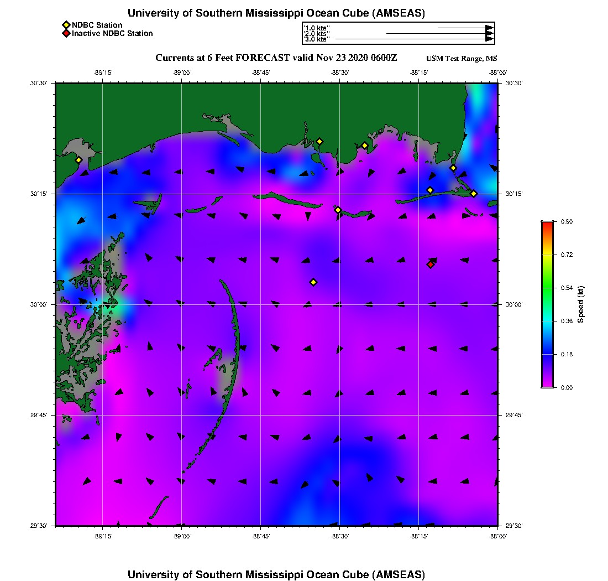Select the westernmost yellow NDBC station marker
The height and width of the screenshot is (581, 608).
coord(78,160)
